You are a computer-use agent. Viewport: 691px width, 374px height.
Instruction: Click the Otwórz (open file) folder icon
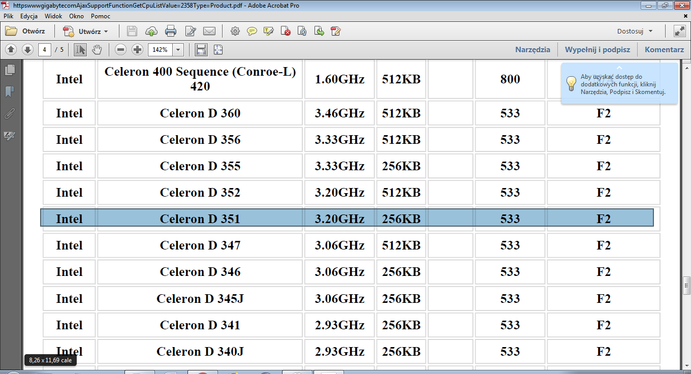11,31
